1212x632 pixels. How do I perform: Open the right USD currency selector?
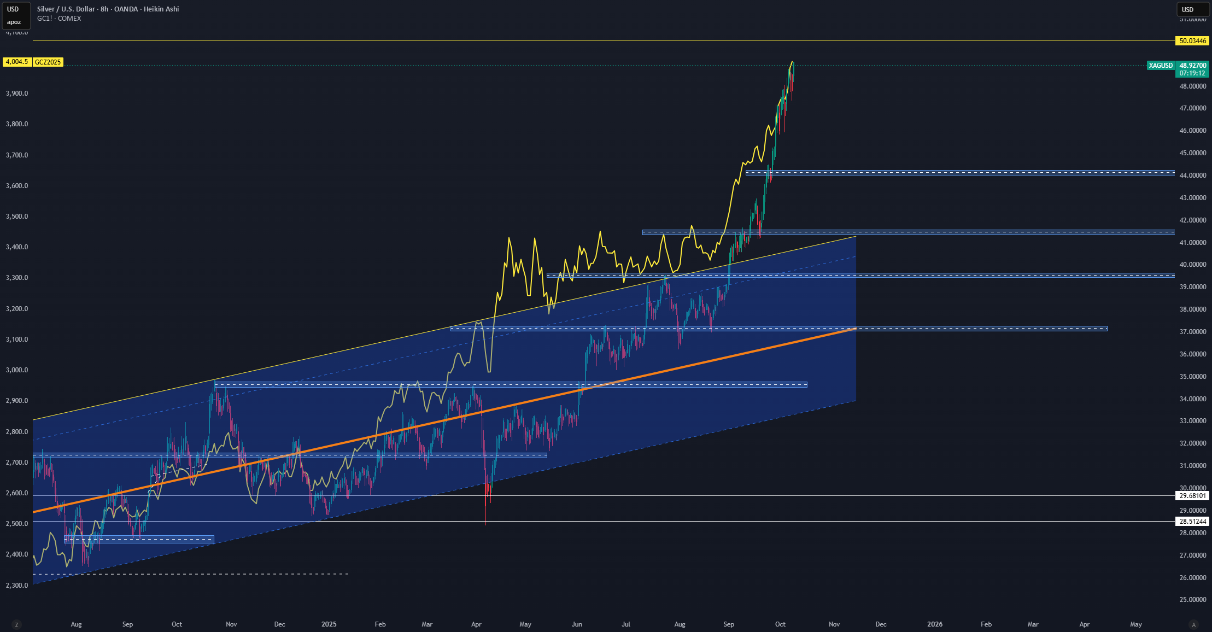(x=1192, y=9)
